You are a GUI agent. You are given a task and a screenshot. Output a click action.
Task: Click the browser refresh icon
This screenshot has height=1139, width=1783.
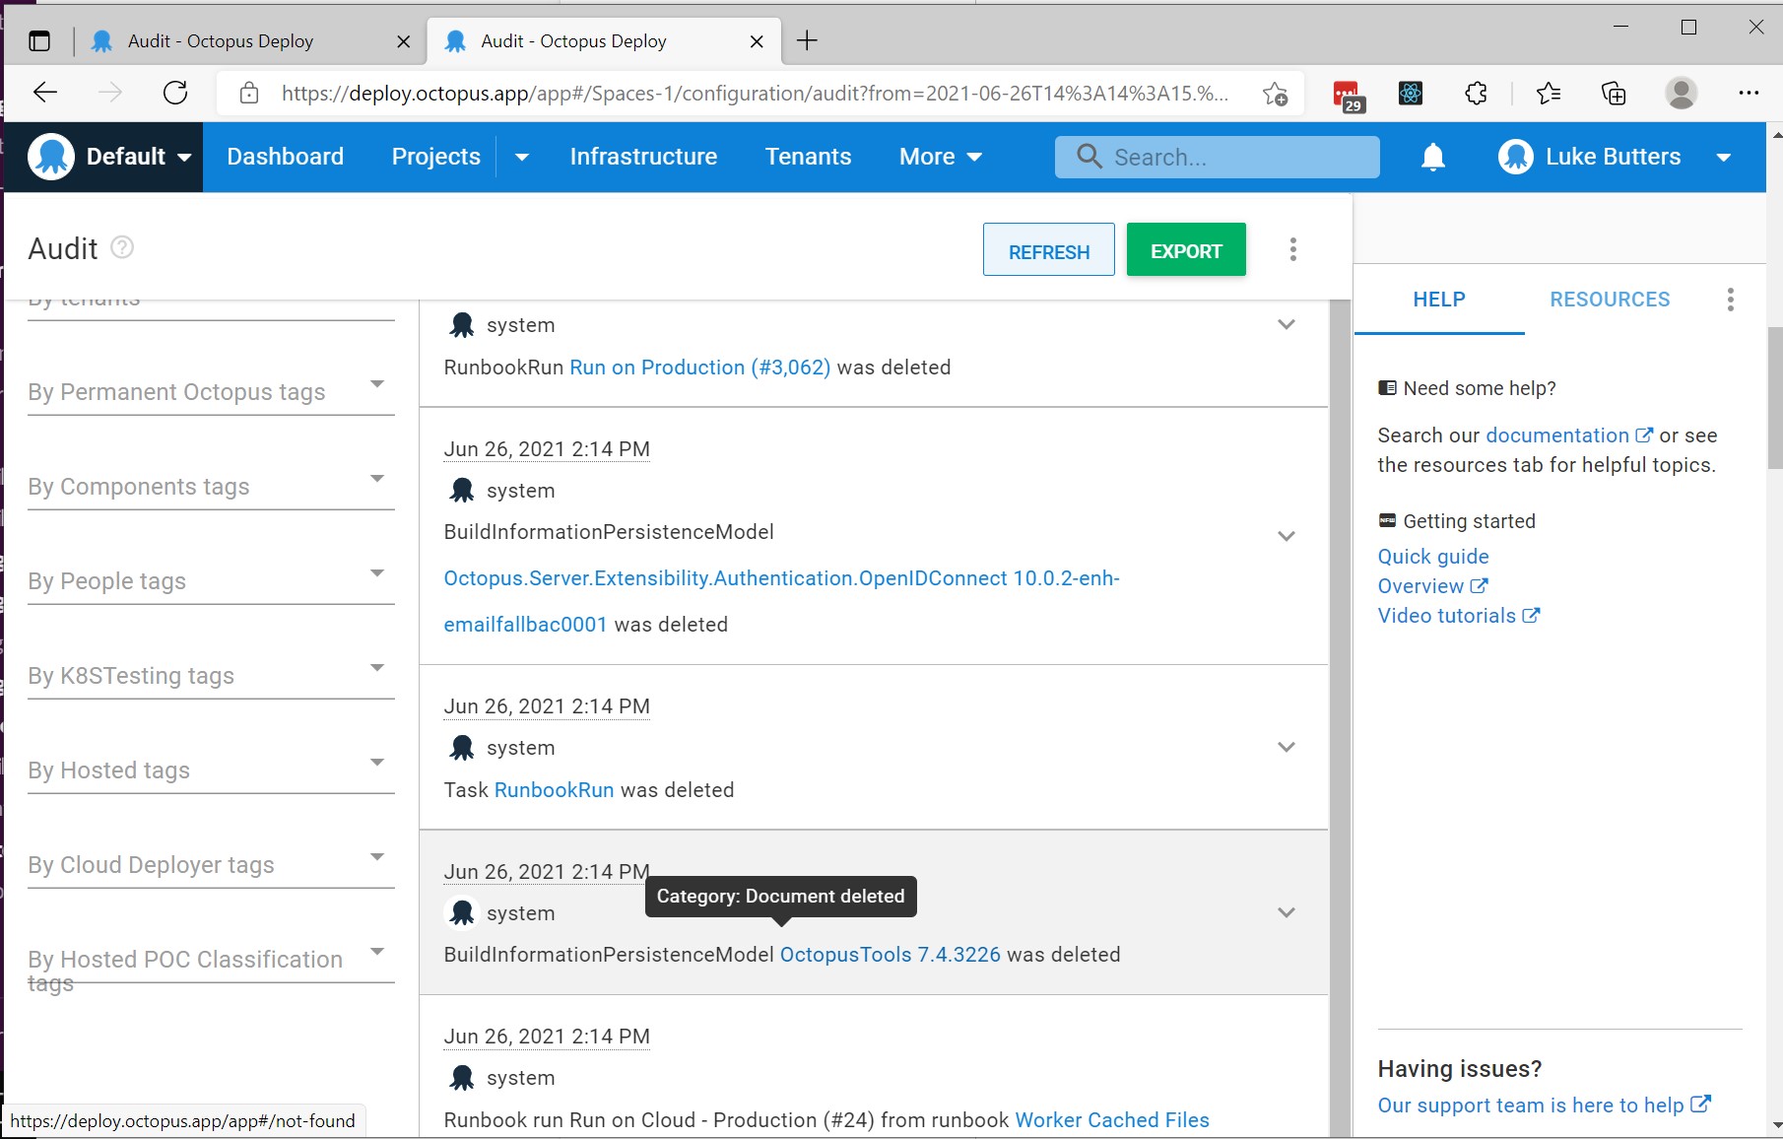click(175, 93)
